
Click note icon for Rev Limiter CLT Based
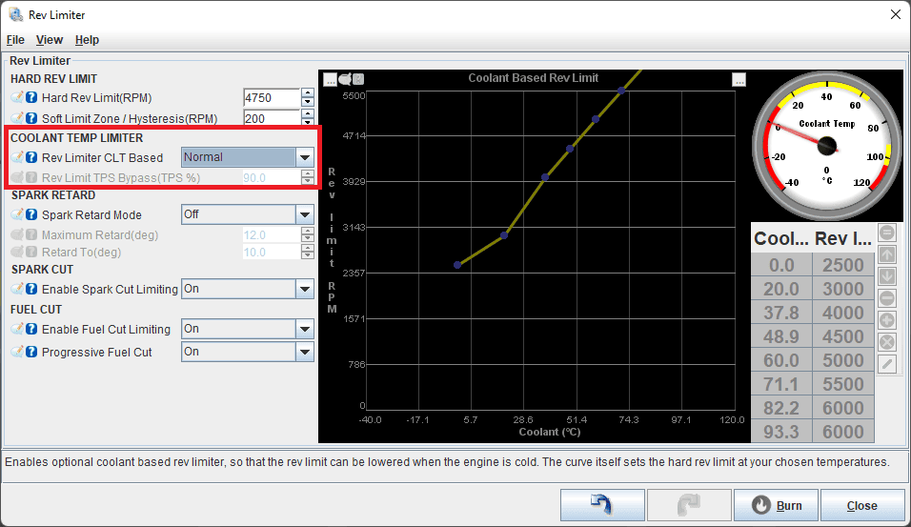click(17, 157)
